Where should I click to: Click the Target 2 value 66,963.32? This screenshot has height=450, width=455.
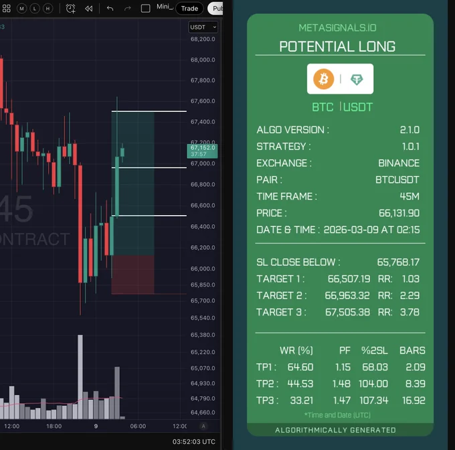[347, 295]
